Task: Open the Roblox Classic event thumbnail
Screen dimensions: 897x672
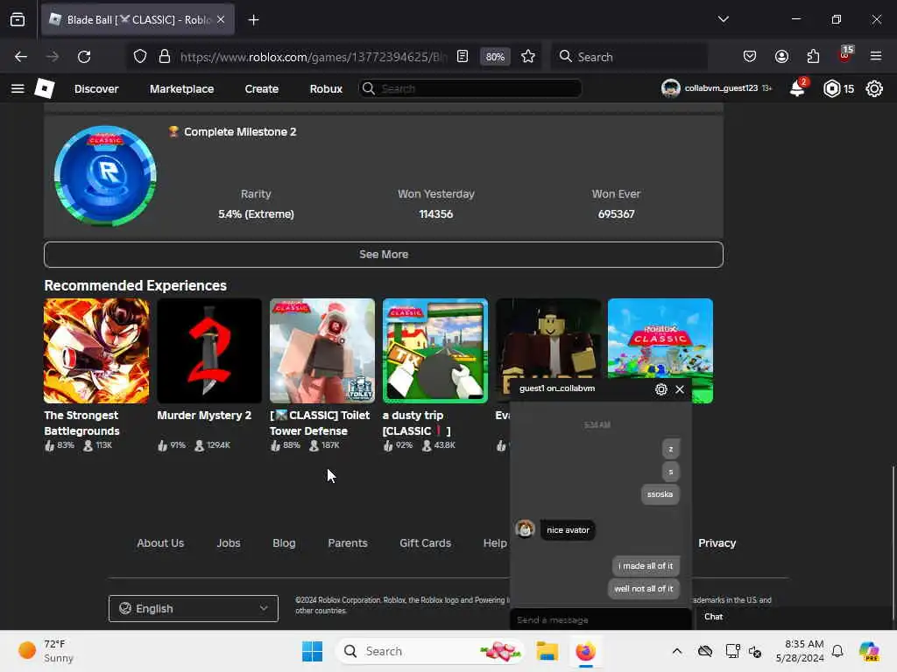Action: [x=660, y=338]
